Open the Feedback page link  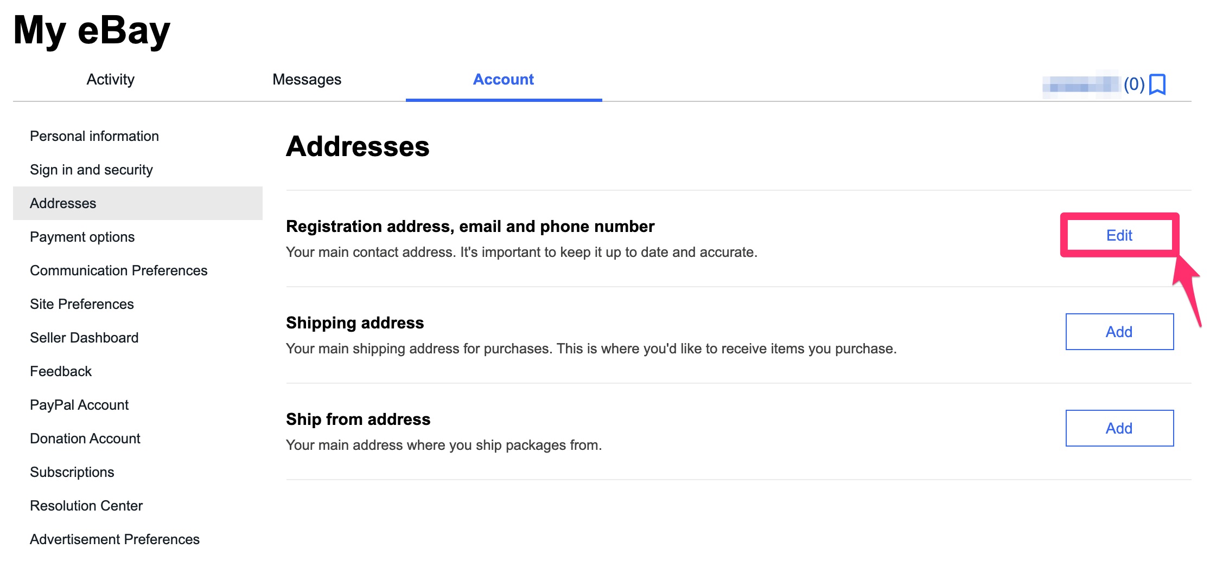point(61,371)
